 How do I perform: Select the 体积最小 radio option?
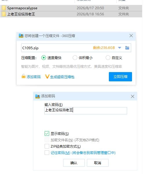tap(75, 58)
